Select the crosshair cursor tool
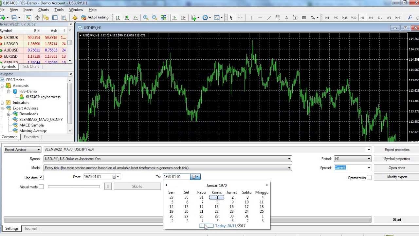This screenshot has width=419, height=236. tap(240, 18)
